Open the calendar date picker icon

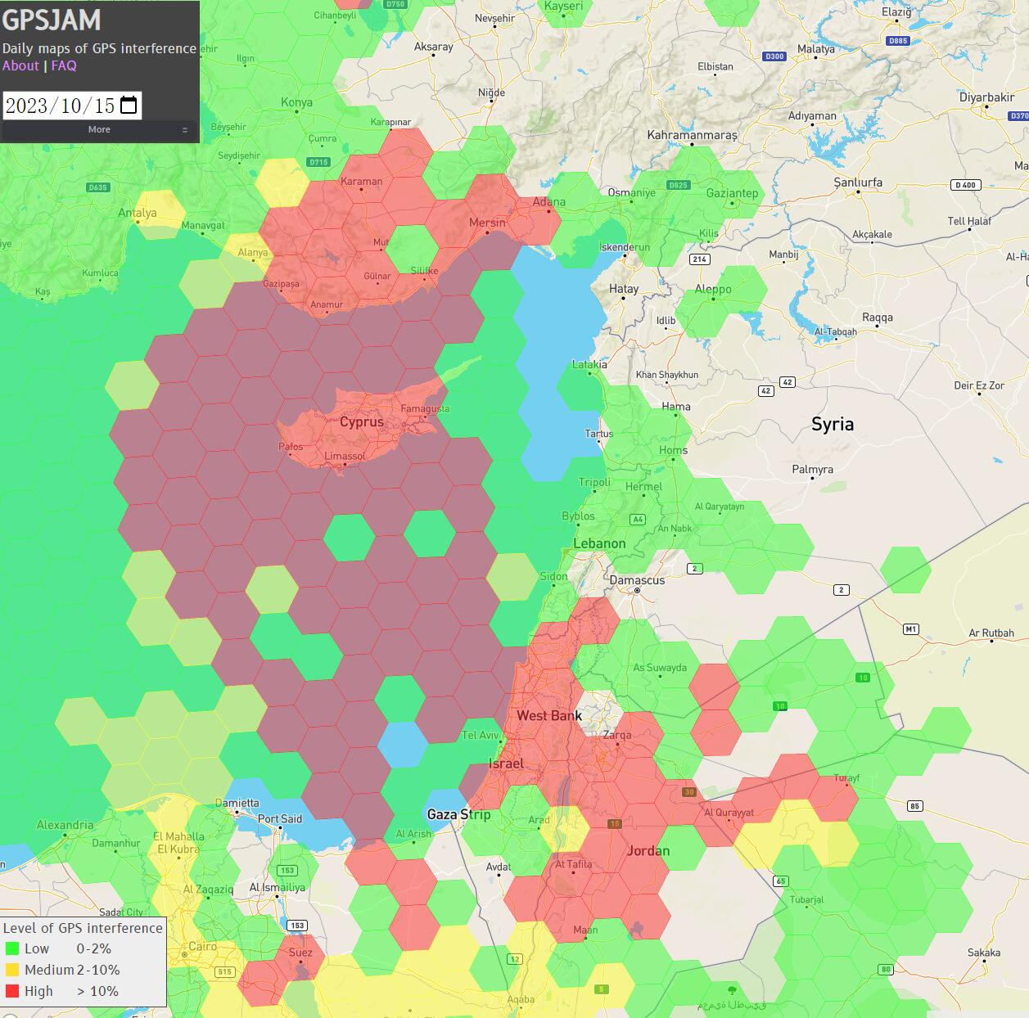point(129,106)
